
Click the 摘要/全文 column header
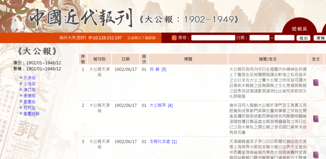[x=268, y=59]
